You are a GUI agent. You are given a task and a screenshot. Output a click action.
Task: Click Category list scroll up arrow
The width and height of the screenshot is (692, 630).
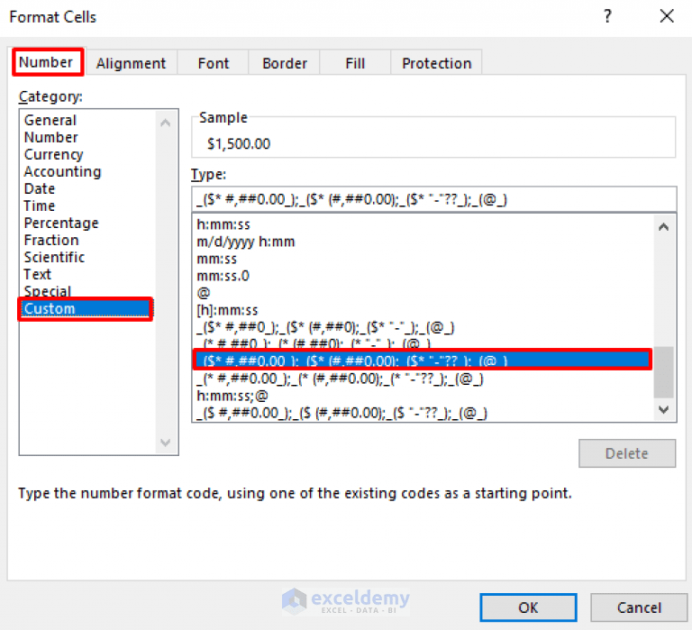pyautogui.click(x=166, y=123)
